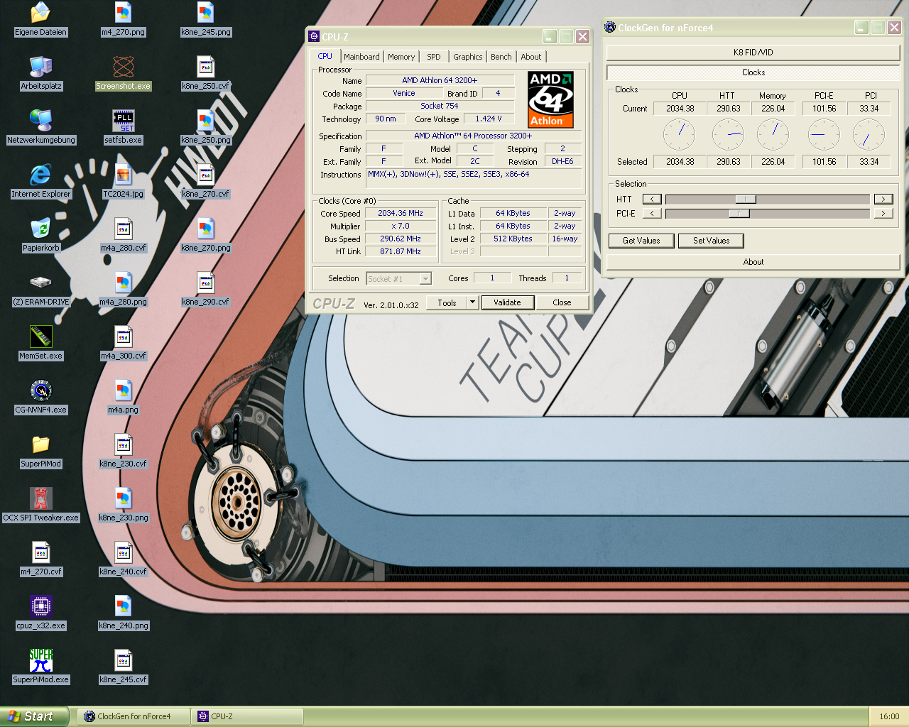The image size is (909, 727).
Task: Switch to the Graphics tab
Action: [468, 57]
